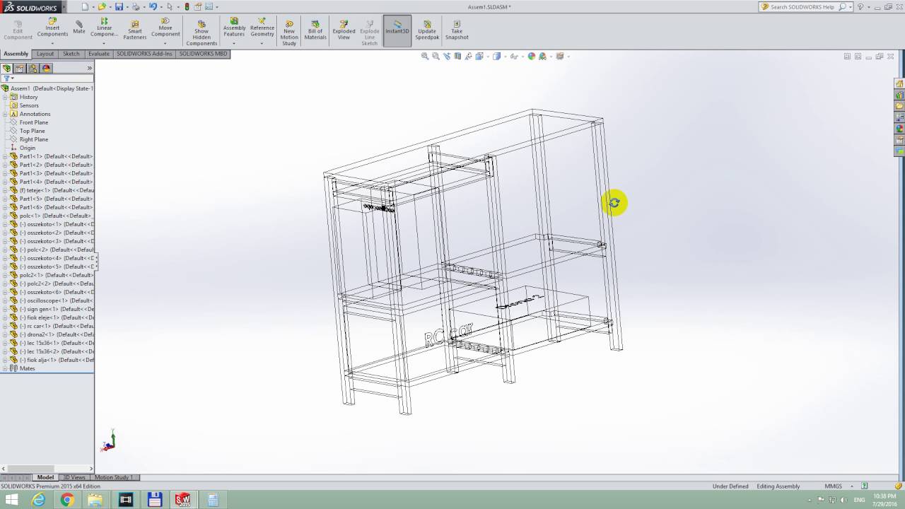905x509 pixels.
Task: Open Smart Fasteners tool
Action: 134,30
